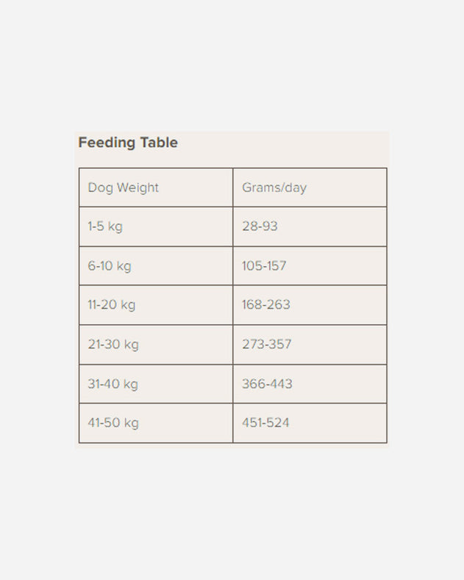Select the '31-40 kg' weight cell
464x580 pixels.
[x=113, y=384]
